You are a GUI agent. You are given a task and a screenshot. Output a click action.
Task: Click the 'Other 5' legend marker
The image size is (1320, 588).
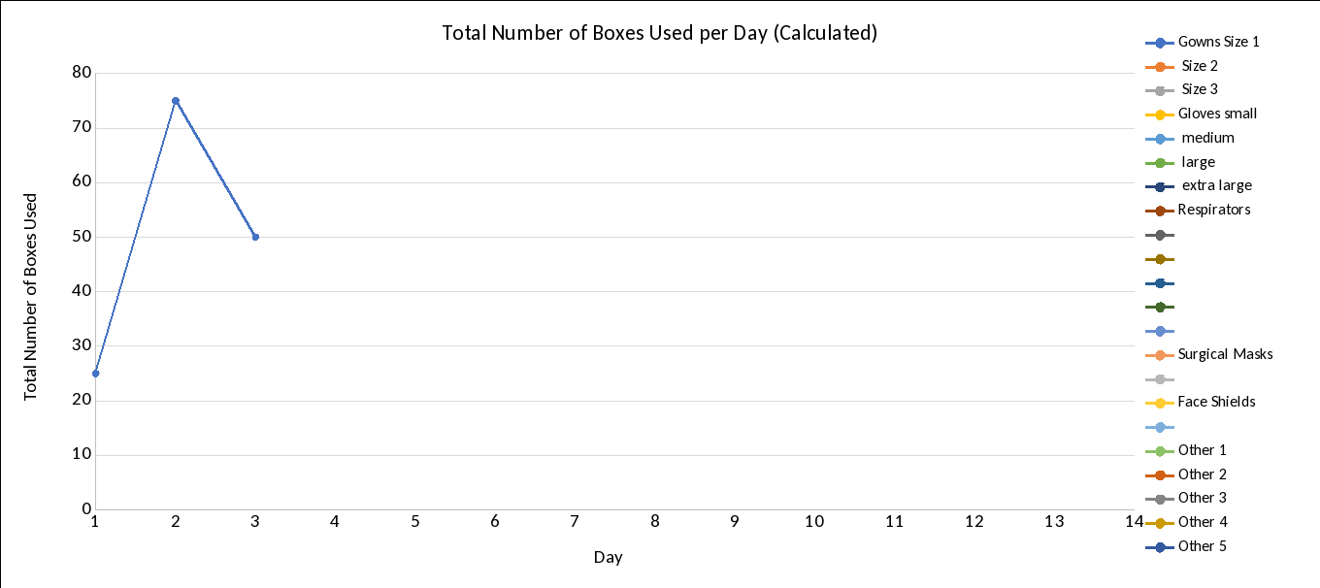click(x=1160, y=546)
